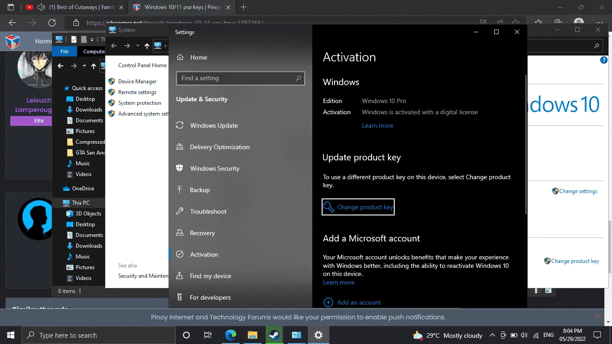Click the volume speaker icon in system tray
Viewport: 612px width, 344px height.
(525, 335)
